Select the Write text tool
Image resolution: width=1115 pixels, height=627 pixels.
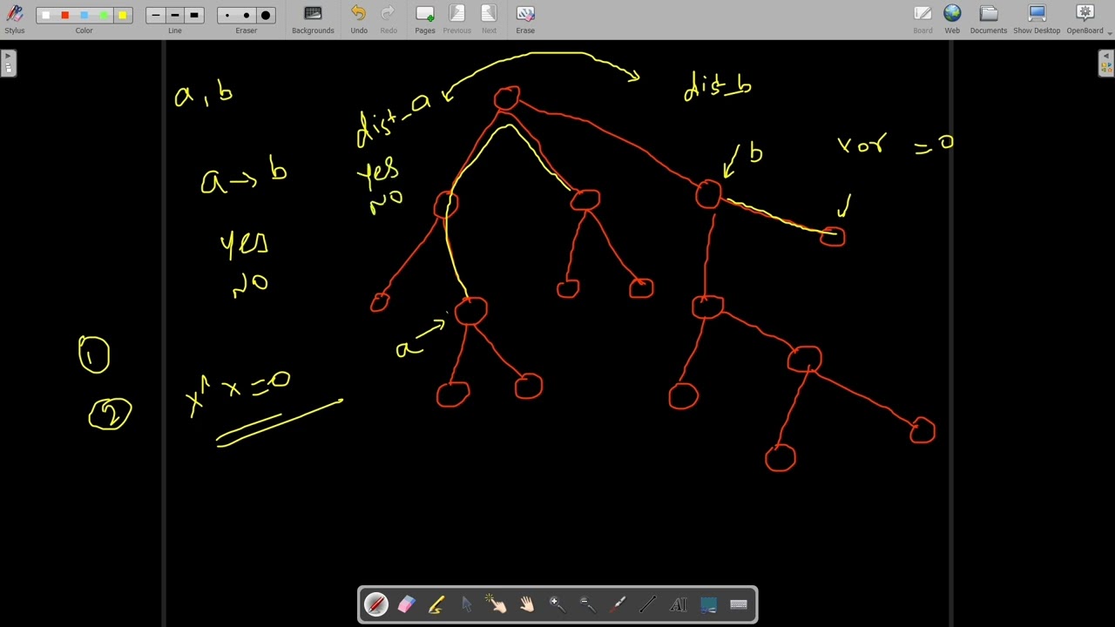(x=678, y=604)
